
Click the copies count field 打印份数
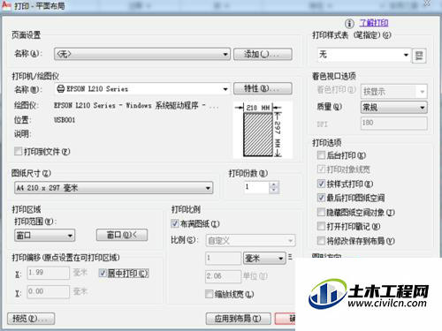[256, 187]
